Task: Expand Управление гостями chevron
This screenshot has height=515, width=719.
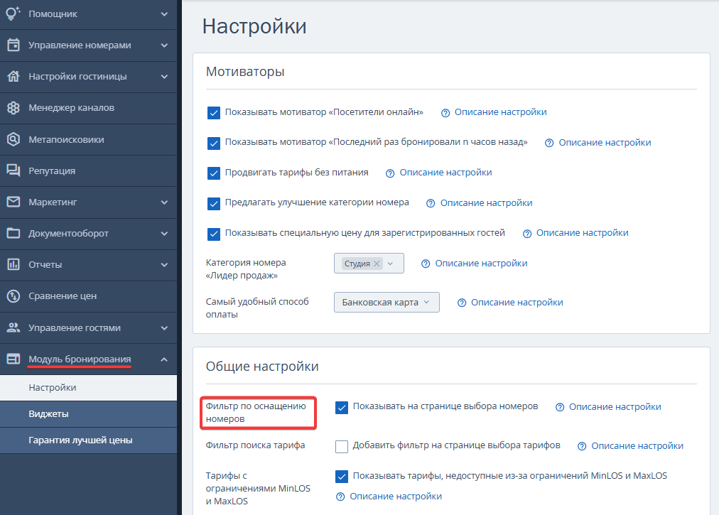Action: [x=164, y=328]
